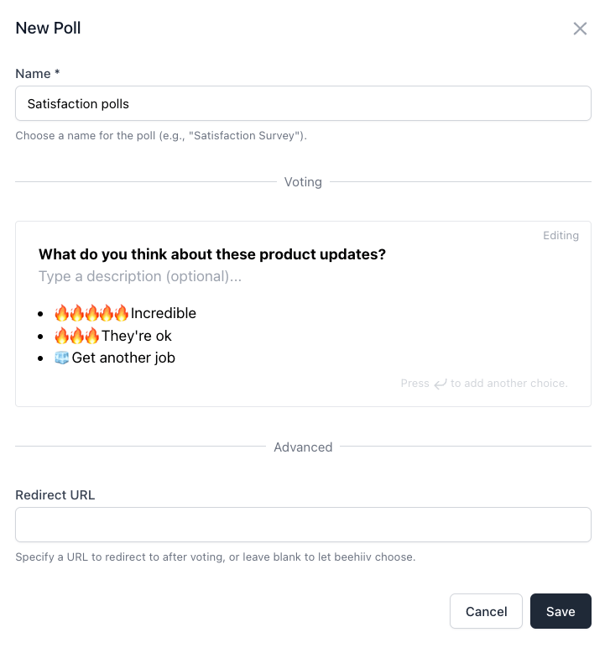Cancel poll creation
Viewport: 610px width, 669px height.
point(486,611)
